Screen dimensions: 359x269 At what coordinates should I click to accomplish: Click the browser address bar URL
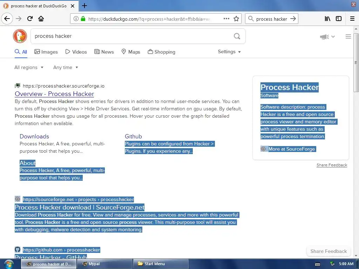(149, 19)
